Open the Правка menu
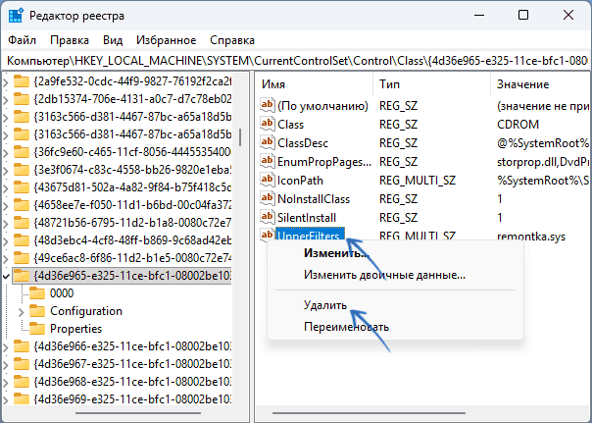 70,40
